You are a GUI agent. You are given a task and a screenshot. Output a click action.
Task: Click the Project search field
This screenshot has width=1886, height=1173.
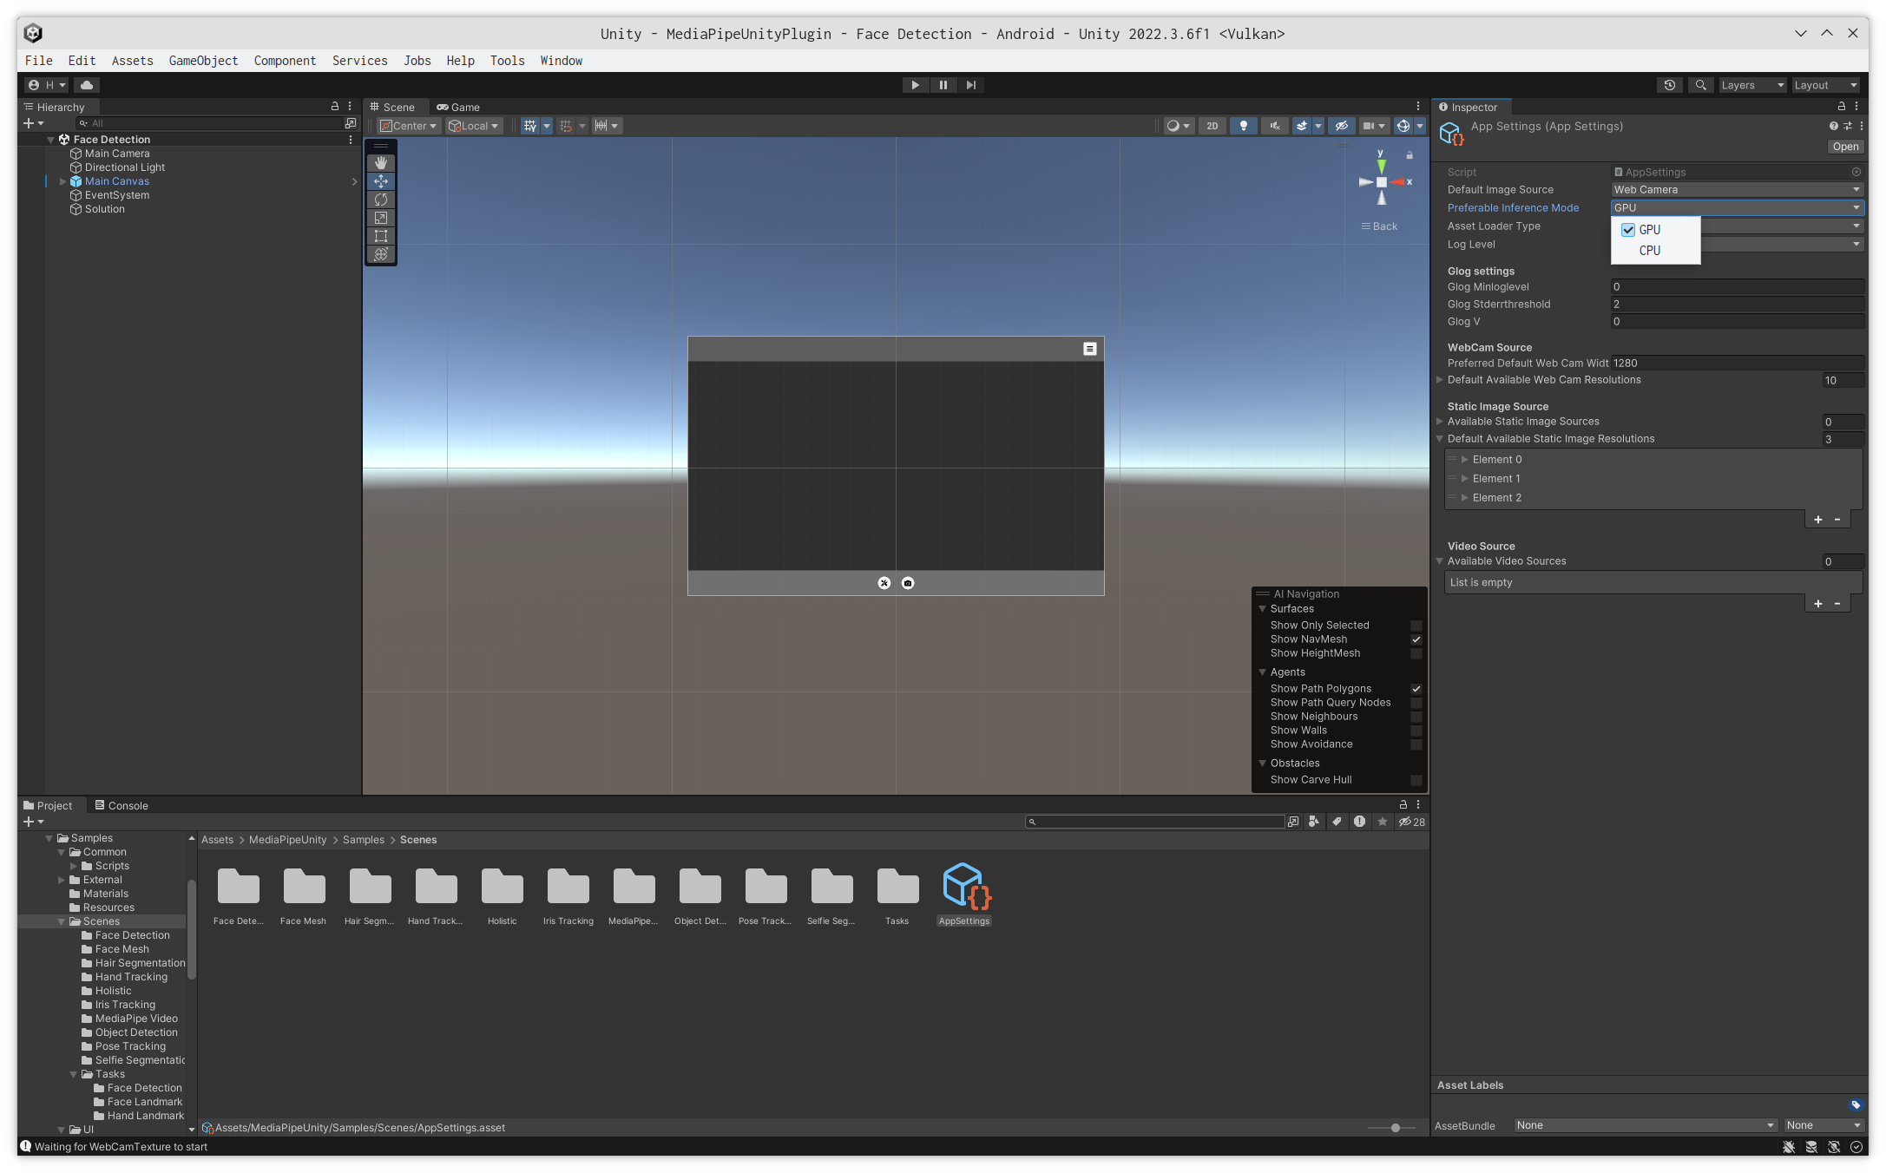(x=1154, y=822)
